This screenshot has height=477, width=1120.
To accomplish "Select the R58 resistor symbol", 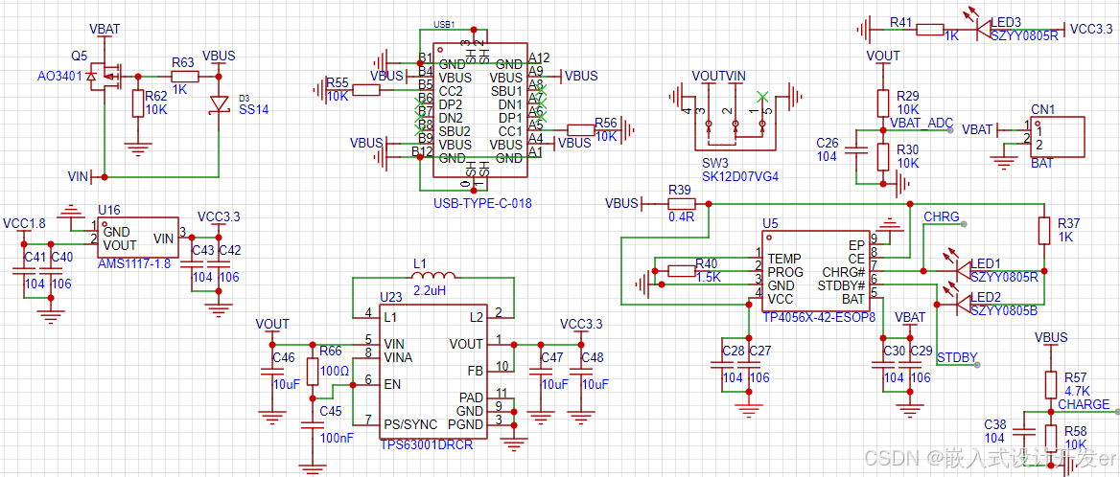I will coord(1051,437).
